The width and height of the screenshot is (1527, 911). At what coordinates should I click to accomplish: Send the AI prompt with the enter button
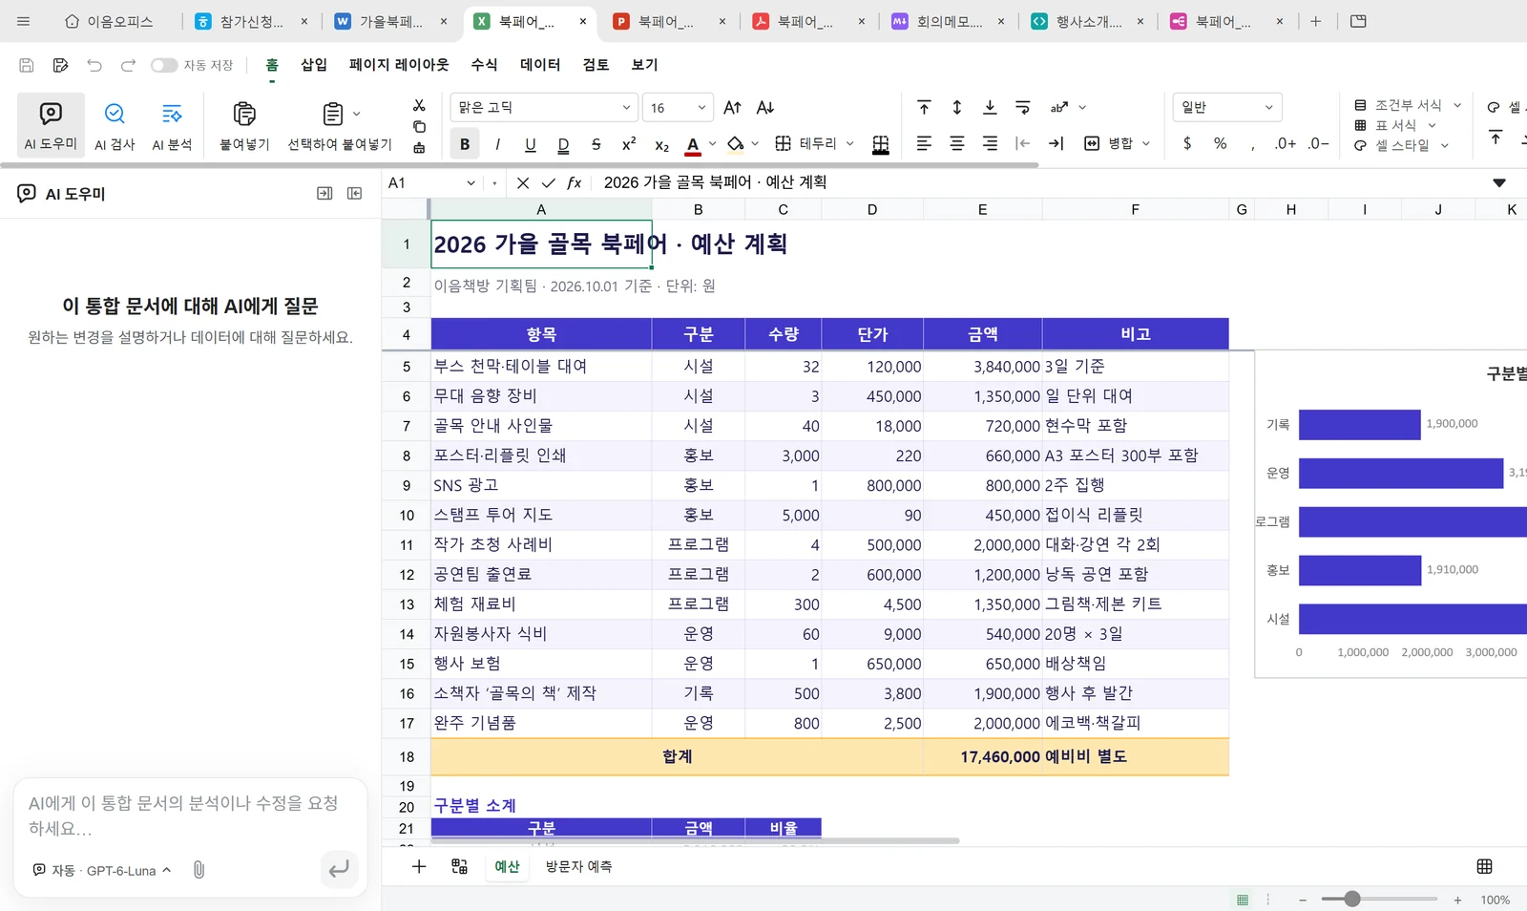pyautogui.click(x=339, y=870)
